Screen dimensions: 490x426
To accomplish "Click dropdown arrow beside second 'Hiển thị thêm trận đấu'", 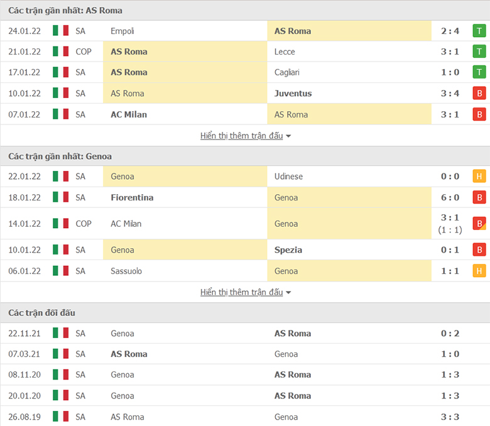I will point(288,293).
